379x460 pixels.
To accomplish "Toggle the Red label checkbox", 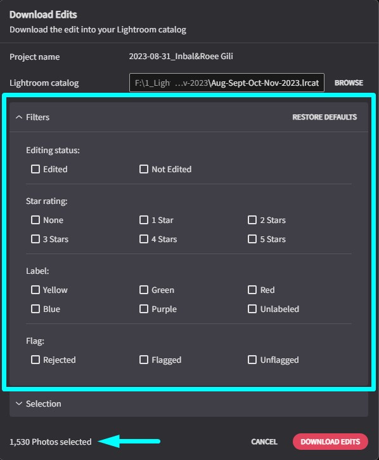I will click(x=252, y=290).
